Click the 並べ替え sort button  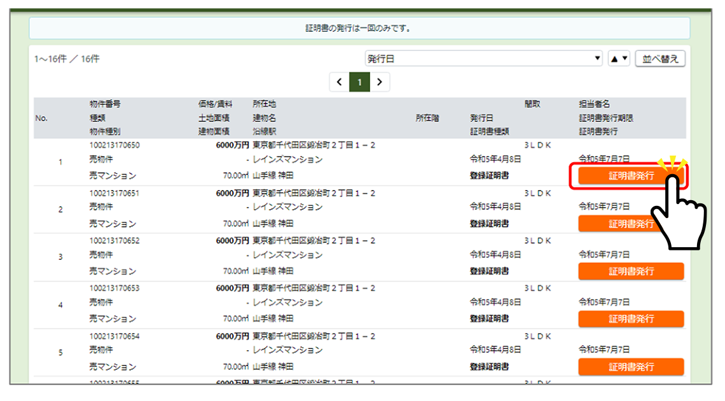[x=659, y=58]
